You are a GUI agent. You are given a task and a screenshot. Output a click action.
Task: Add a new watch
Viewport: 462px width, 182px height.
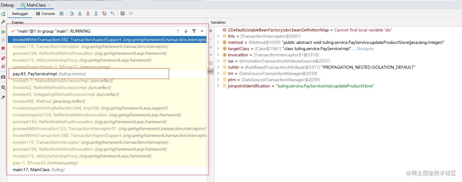coord(211,31)
